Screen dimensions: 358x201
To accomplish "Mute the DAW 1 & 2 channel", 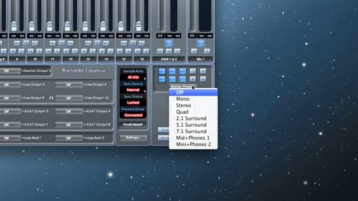I will [x=169, y=51].
